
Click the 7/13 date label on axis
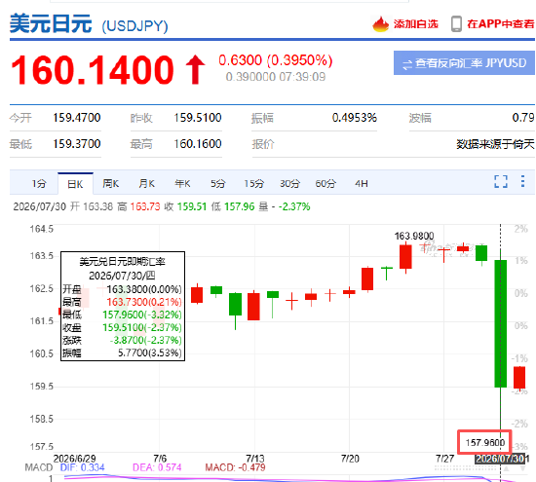pos(255,459)
